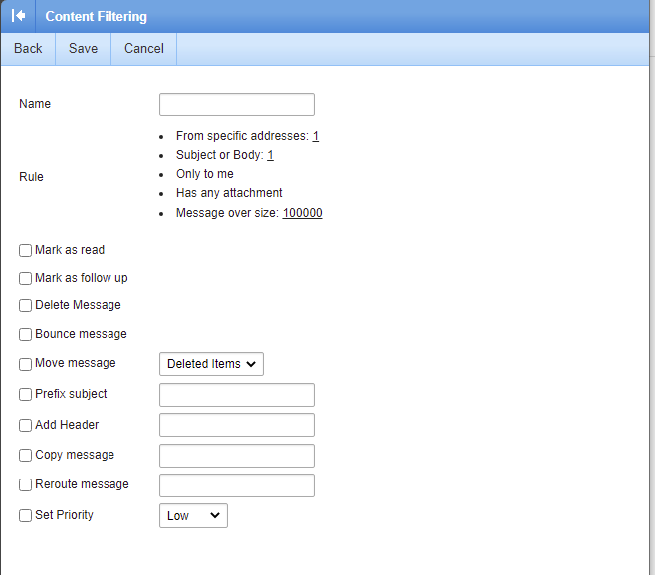Focus the Name input field
Screen dimensions: 655x575
tap(237, 104)
